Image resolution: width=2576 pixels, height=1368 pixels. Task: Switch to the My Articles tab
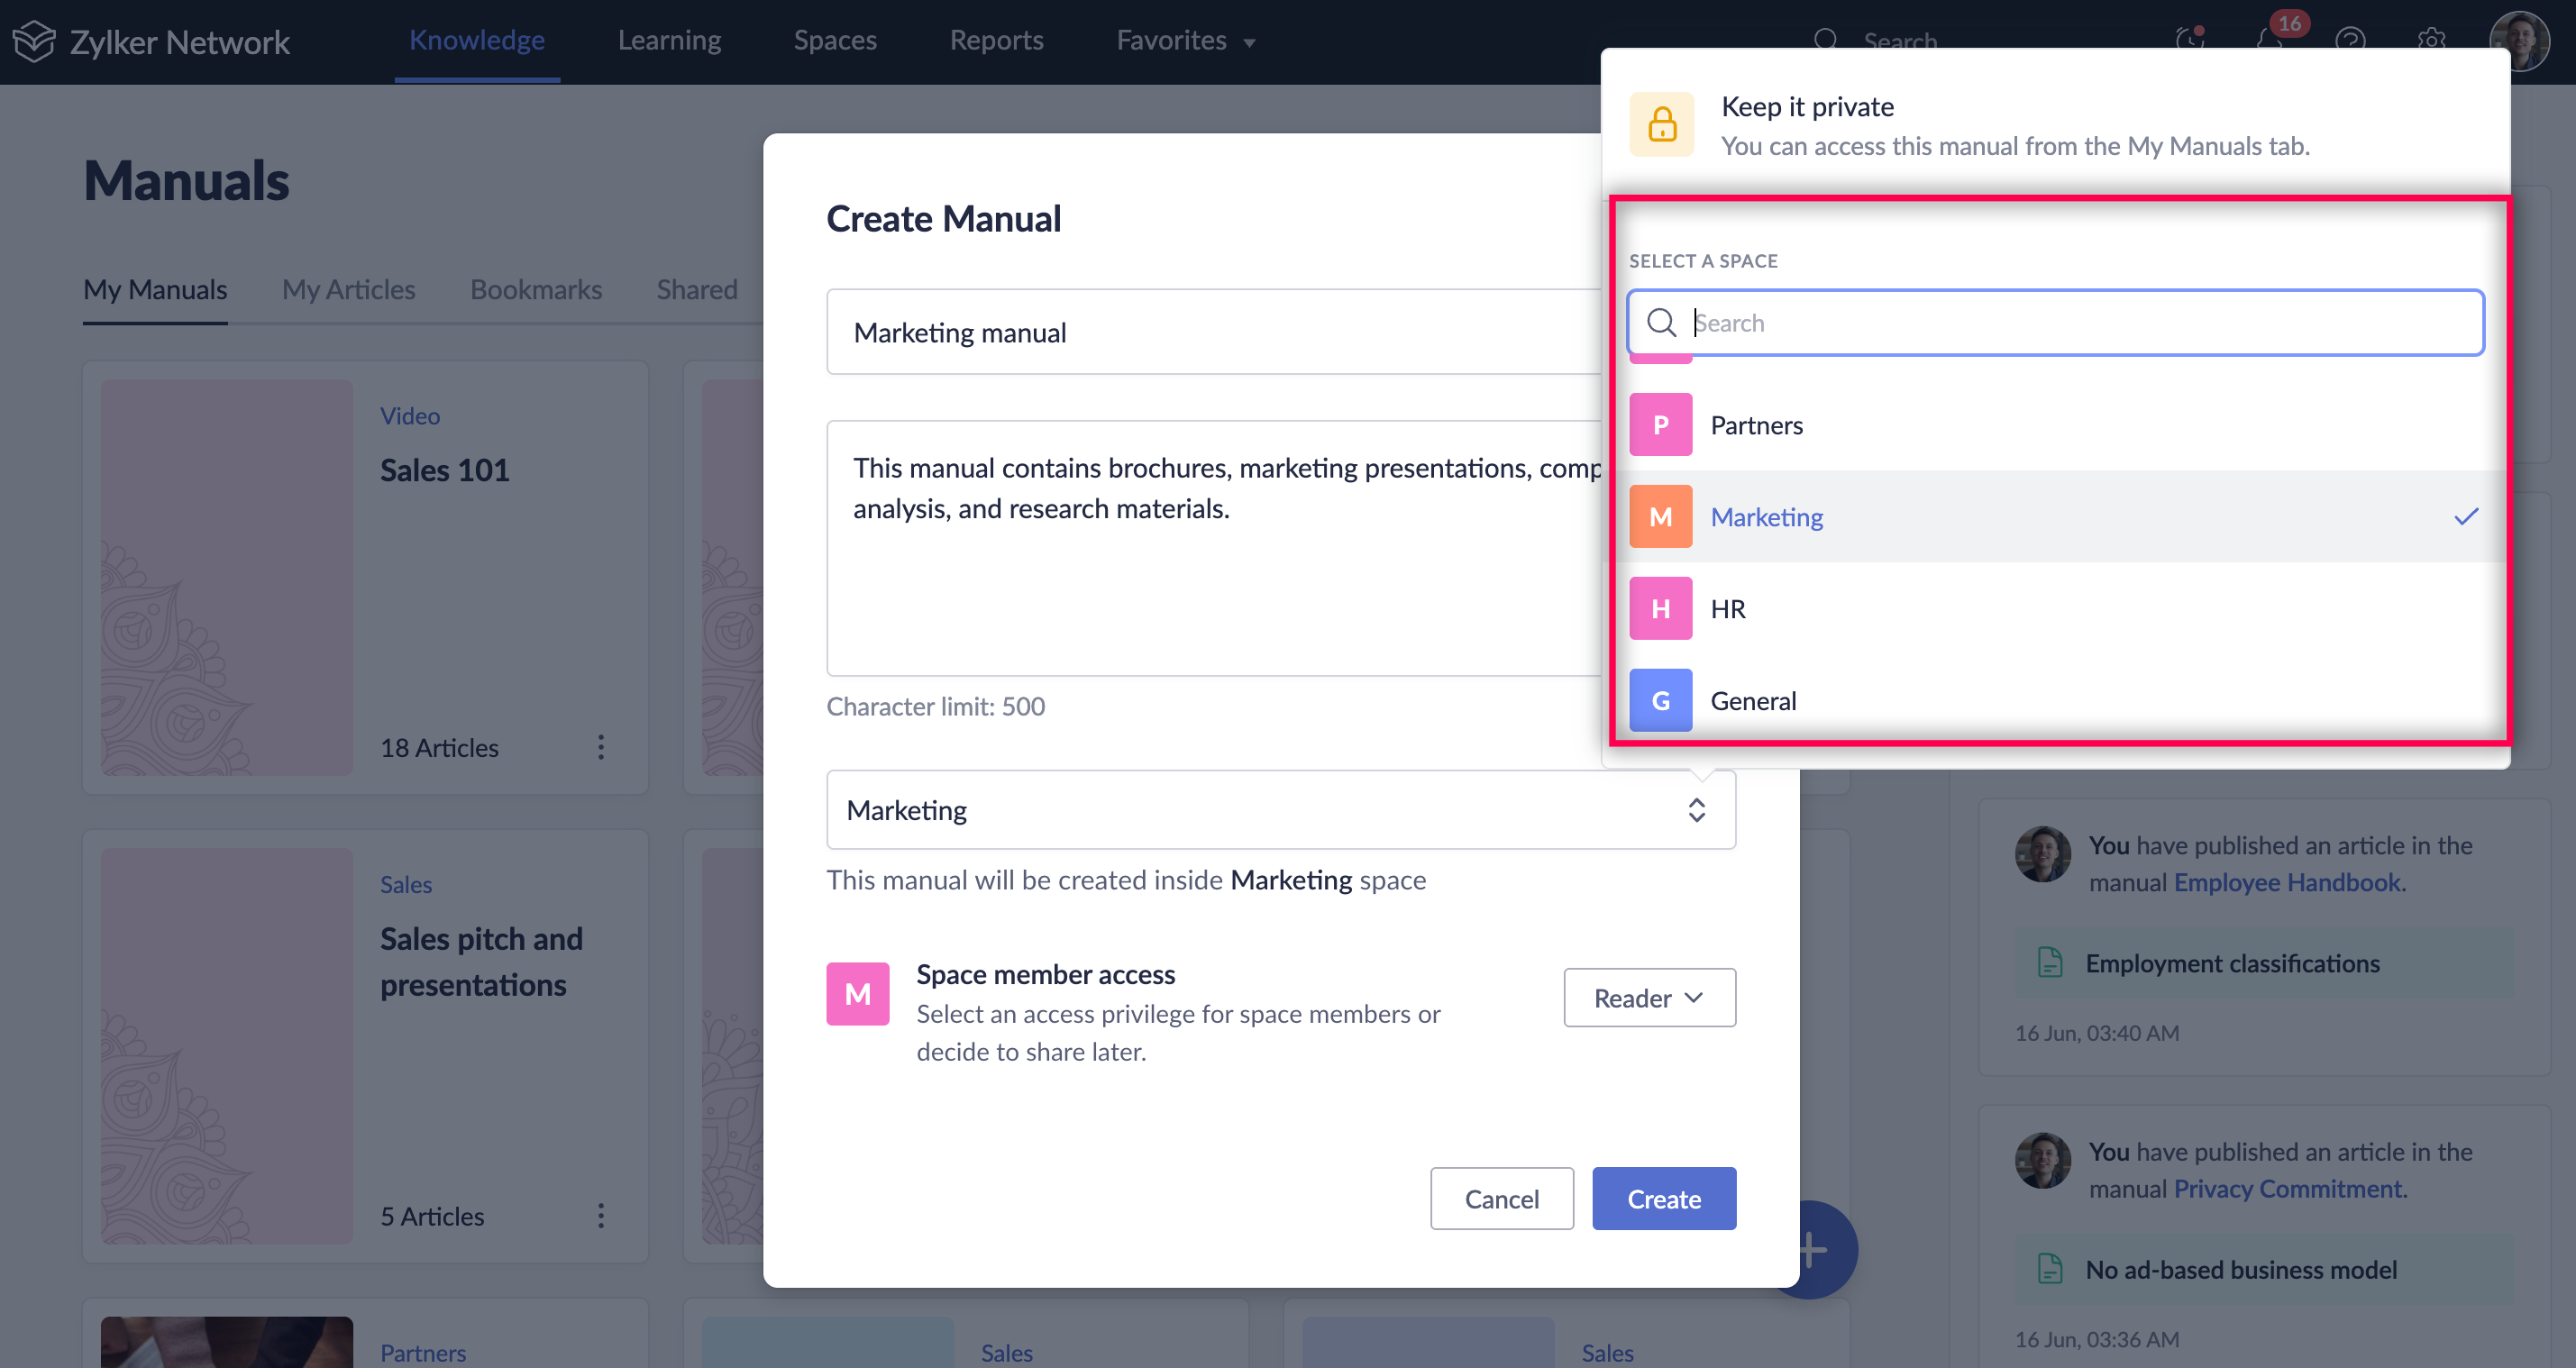348,290
